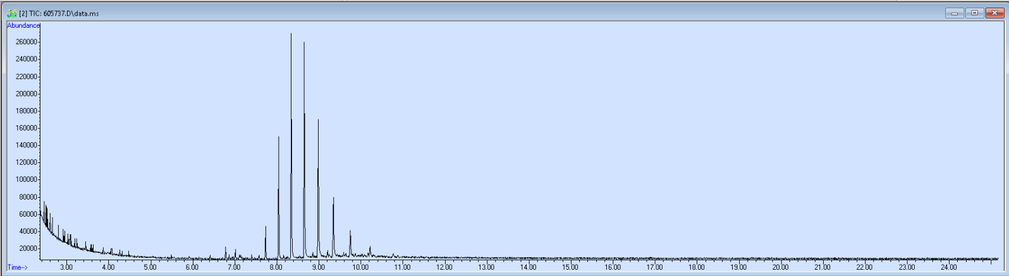This screenshot has height=276, width=1009.
Task: Click the 24.00 time axis label
Action: click(948, 267)
